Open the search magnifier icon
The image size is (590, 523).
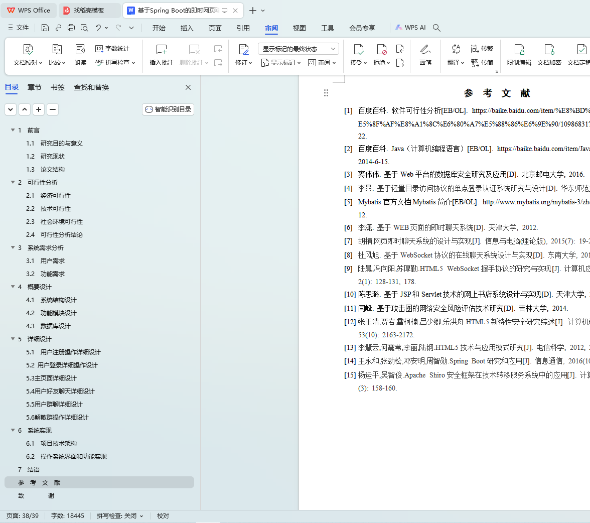click(436, 28)
